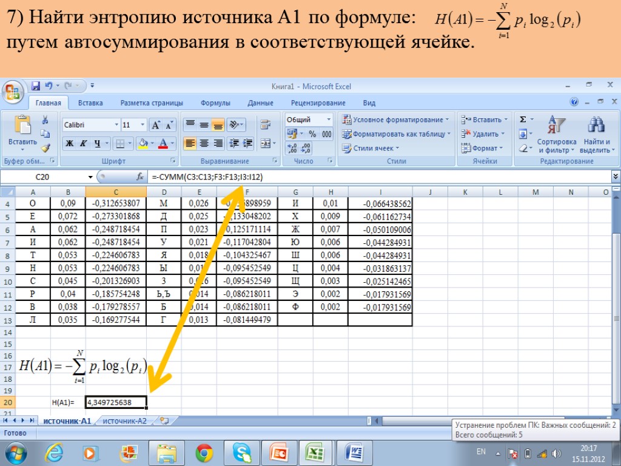621x466 pixels.
Task: Align text to top of cell
Action: coord(190,125)
